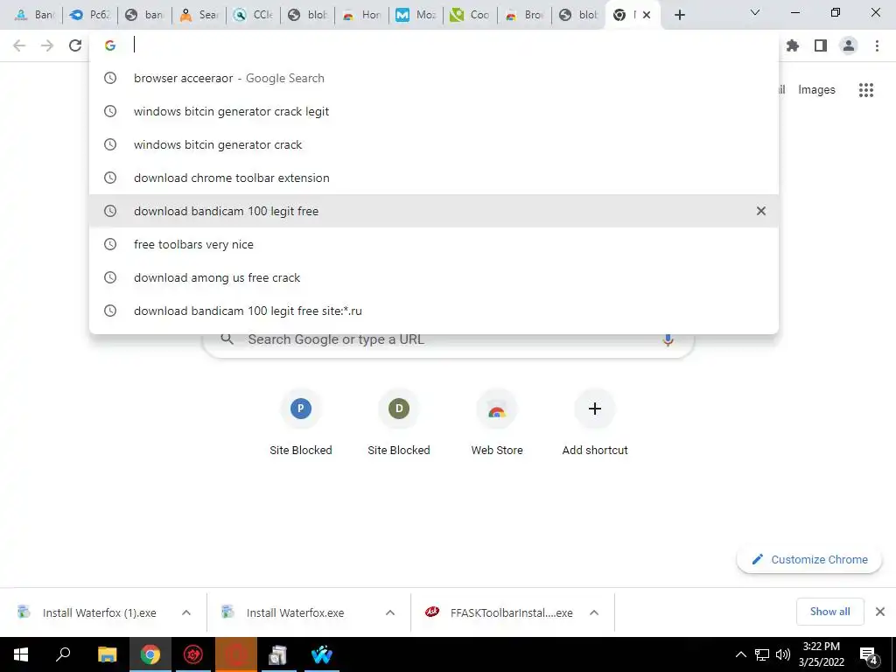This screenshot has width=896, height=672.
Task: Select 'download chrome toolbar extension' suggestion
Action: point(434,178)
